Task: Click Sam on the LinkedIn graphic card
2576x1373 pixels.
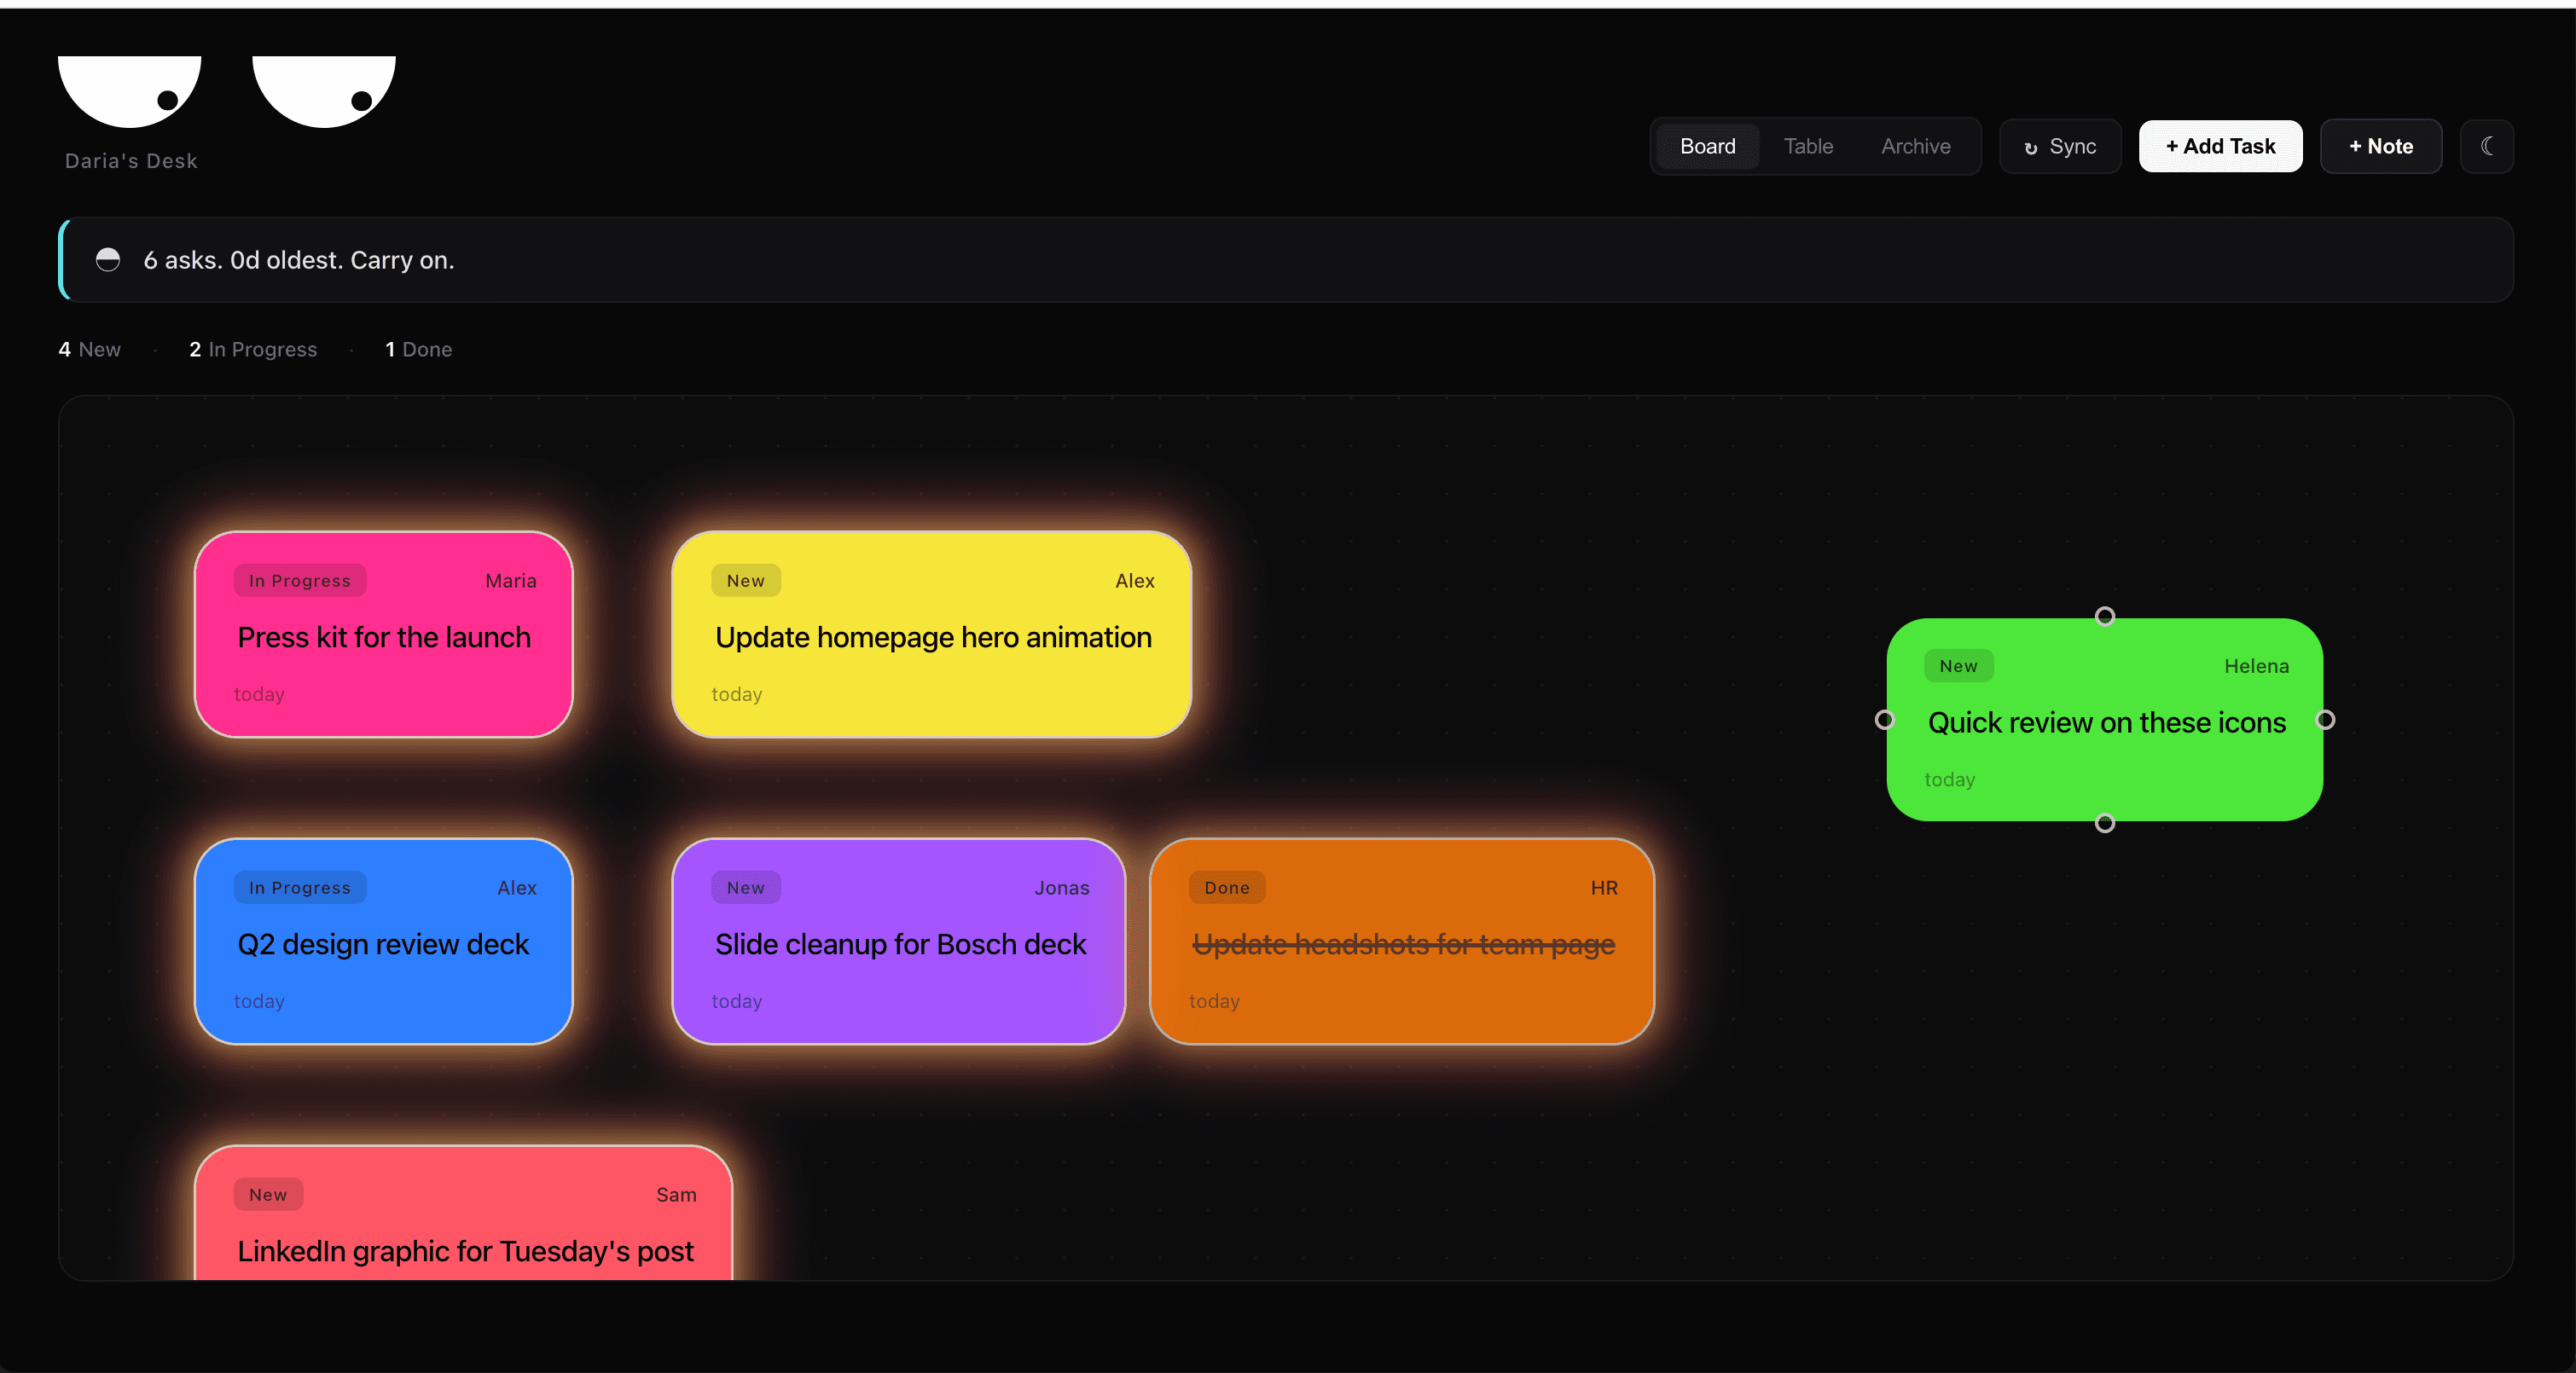Action: coord(676,1195)
